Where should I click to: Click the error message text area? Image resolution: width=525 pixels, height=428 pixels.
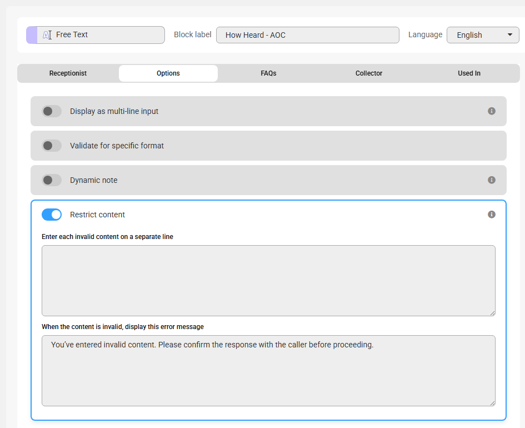(268, 371)
